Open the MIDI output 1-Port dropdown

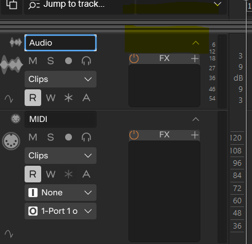coord(60,211)
